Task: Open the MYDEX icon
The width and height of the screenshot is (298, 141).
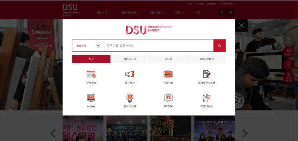Action: 168,98
